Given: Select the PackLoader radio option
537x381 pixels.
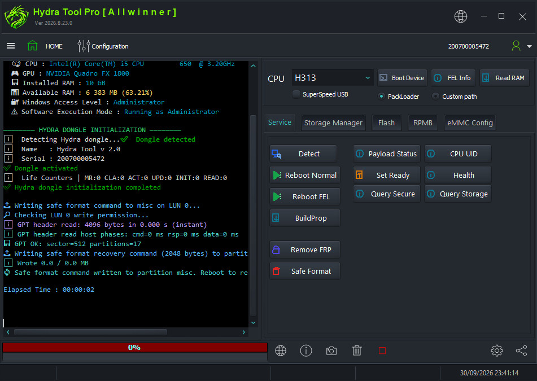Looking at the screenshot, I should (381, 97).
